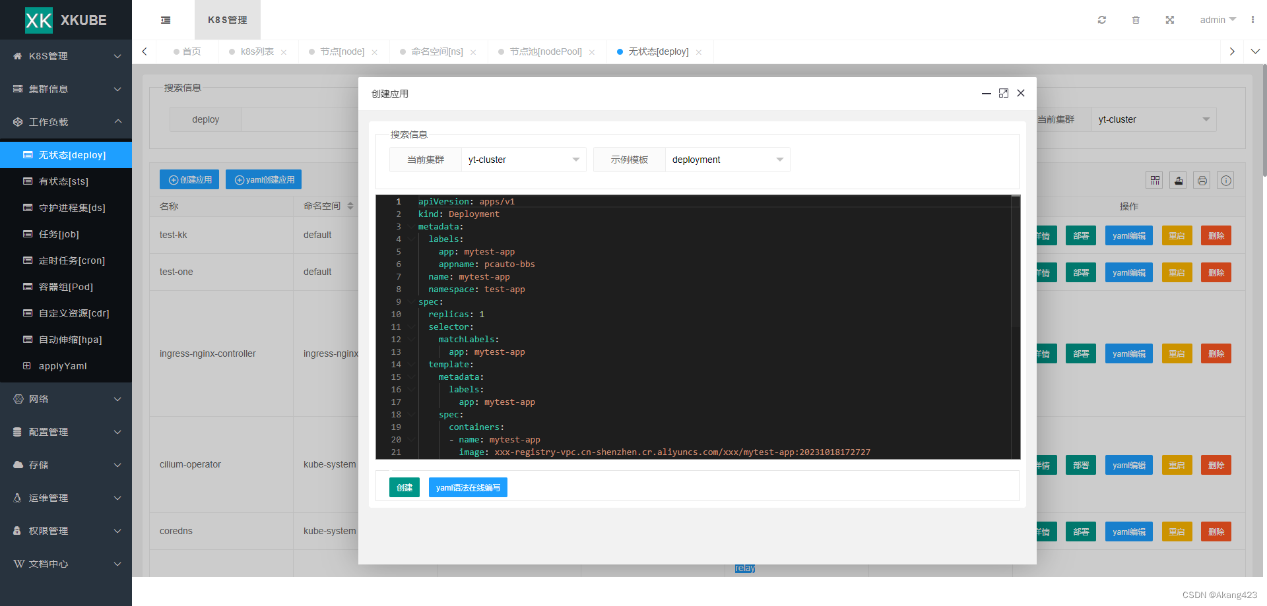Open background page yt-cluster dropdown

tap(1153, 119)
